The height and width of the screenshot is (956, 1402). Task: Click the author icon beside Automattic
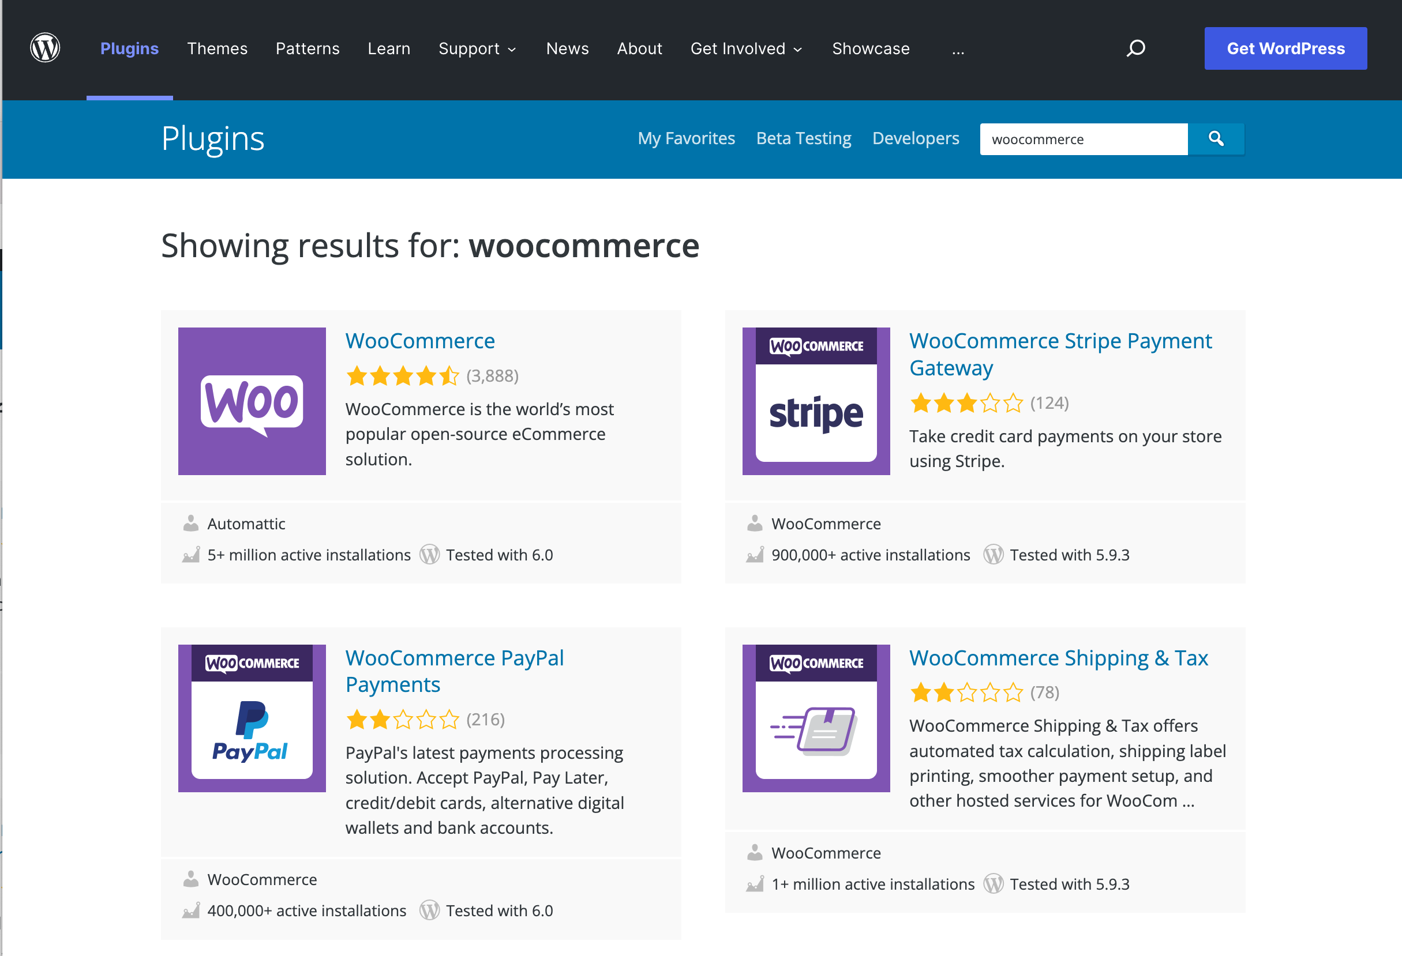[x=190, y=523]
